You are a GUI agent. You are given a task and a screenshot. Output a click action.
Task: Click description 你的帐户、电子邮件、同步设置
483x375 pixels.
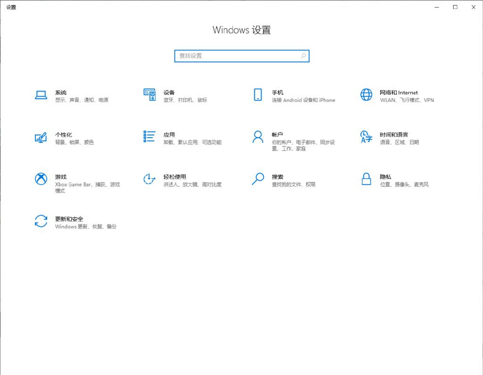pos(303,145)
